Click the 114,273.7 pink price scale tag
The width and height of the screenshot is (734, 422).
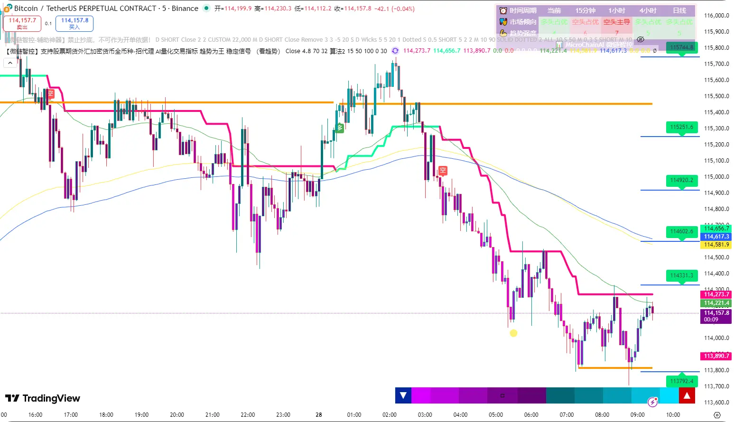(x=716, y=294)
